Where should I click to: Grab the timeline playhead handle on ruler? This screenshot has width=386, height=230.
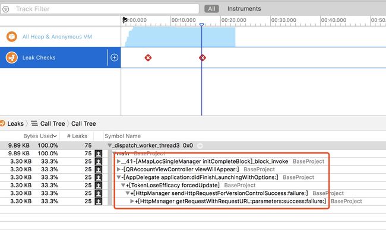[x=202, y=24]
